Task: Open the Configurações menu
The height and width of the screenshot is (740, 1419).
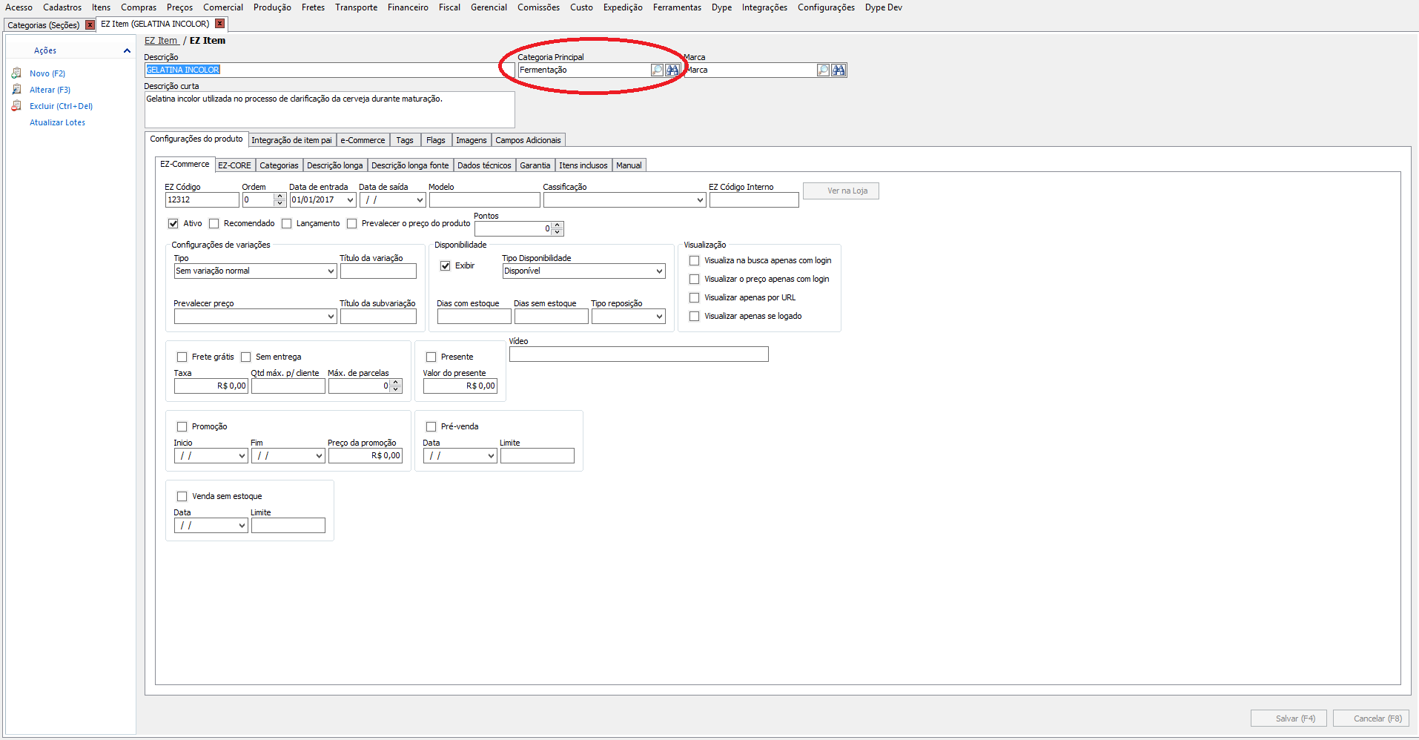Action: 826,7
